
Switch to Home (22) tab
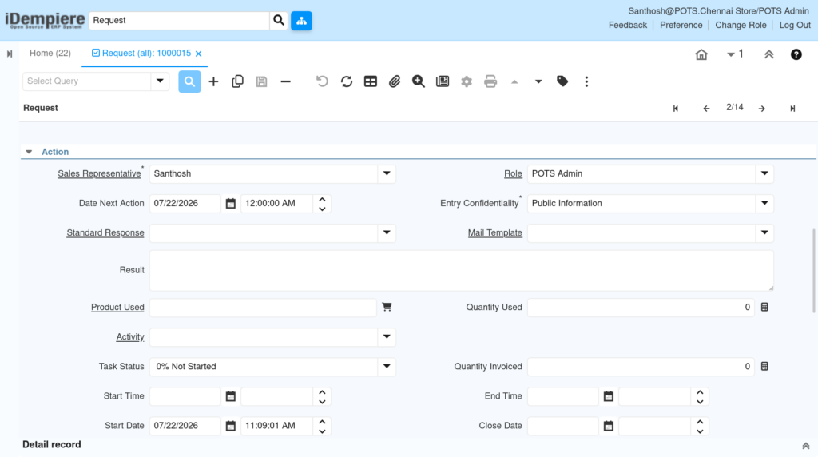point(50,54)
